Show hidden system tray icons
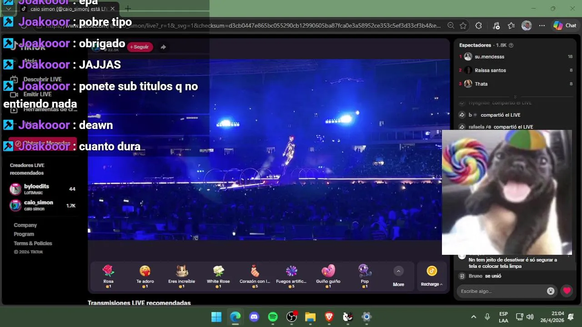 point(473,317)
